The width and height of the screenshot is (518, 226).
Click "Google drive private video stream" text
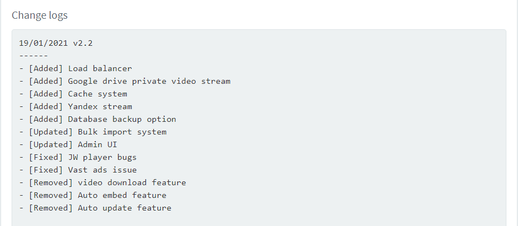[x=149, y=82]
